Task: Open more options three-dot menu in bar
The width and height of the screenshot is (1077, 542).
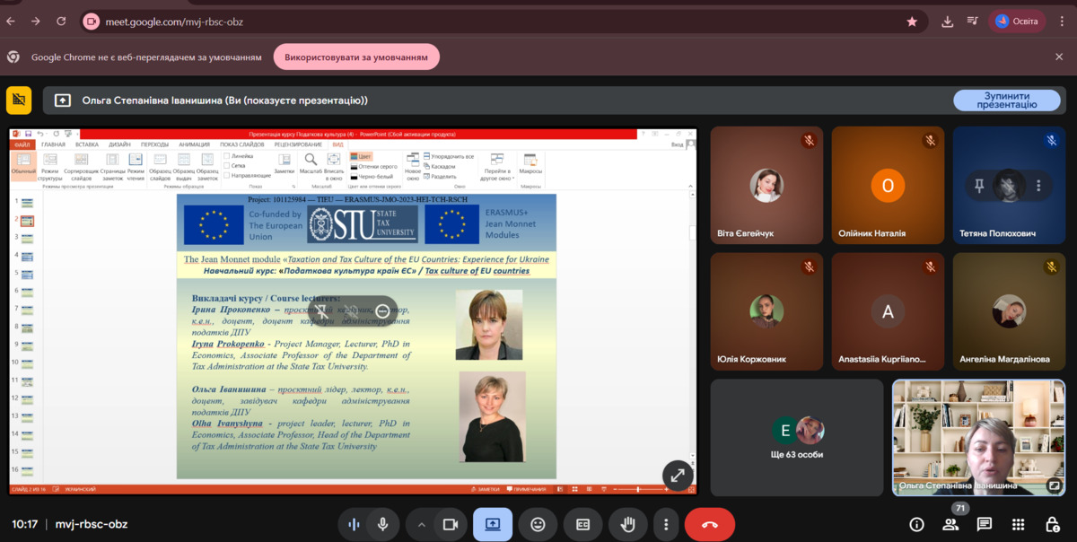Action: 665,525
